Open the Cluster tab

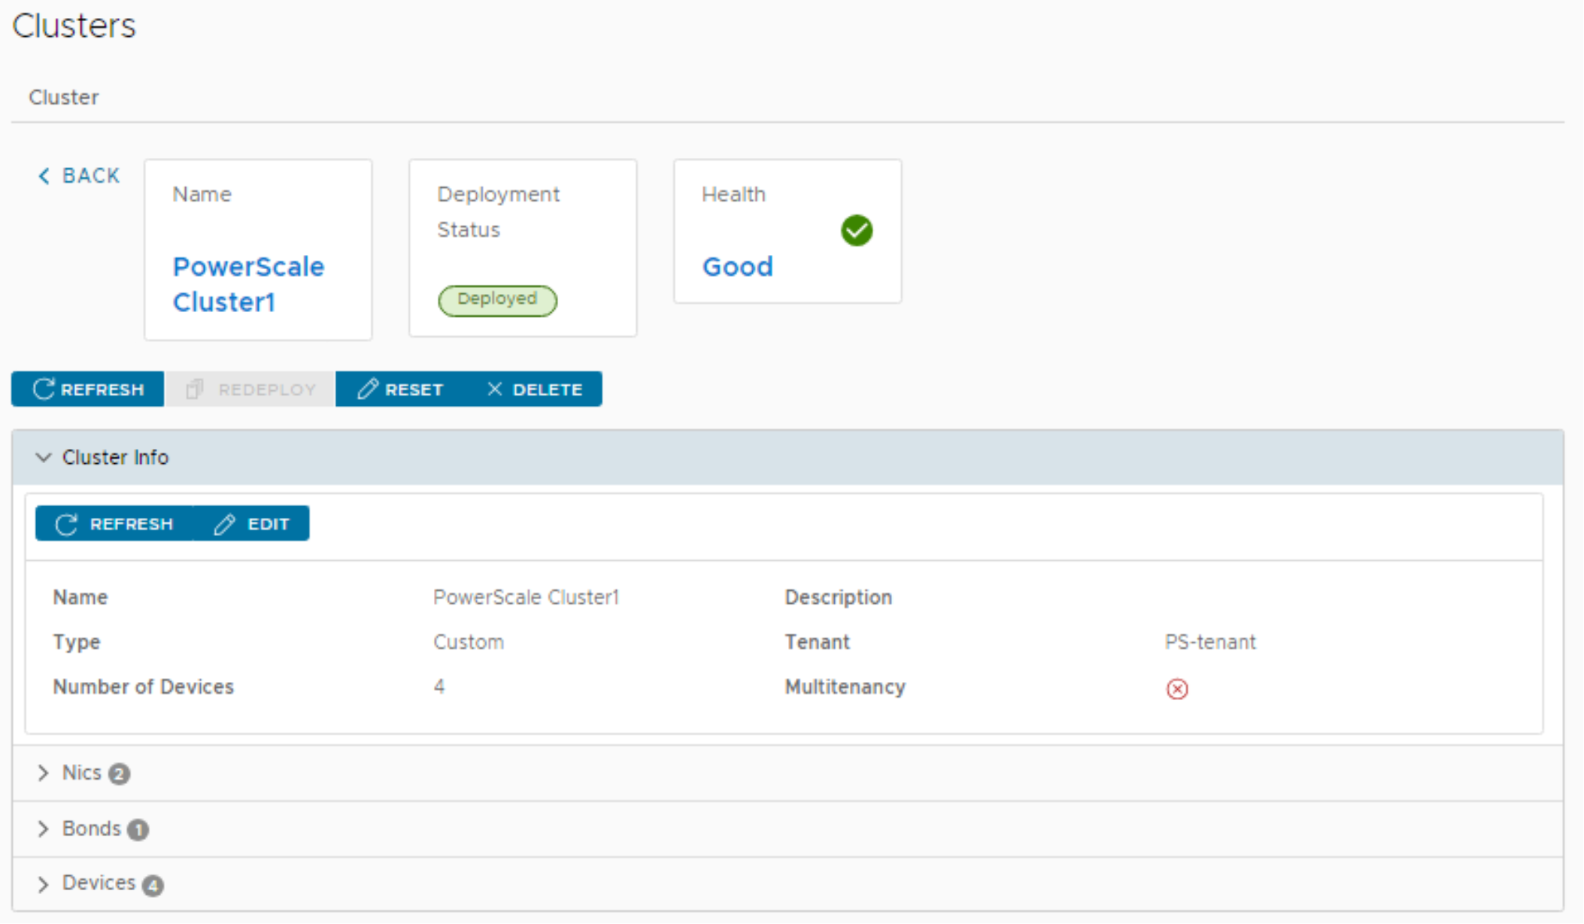click(64, 98)
